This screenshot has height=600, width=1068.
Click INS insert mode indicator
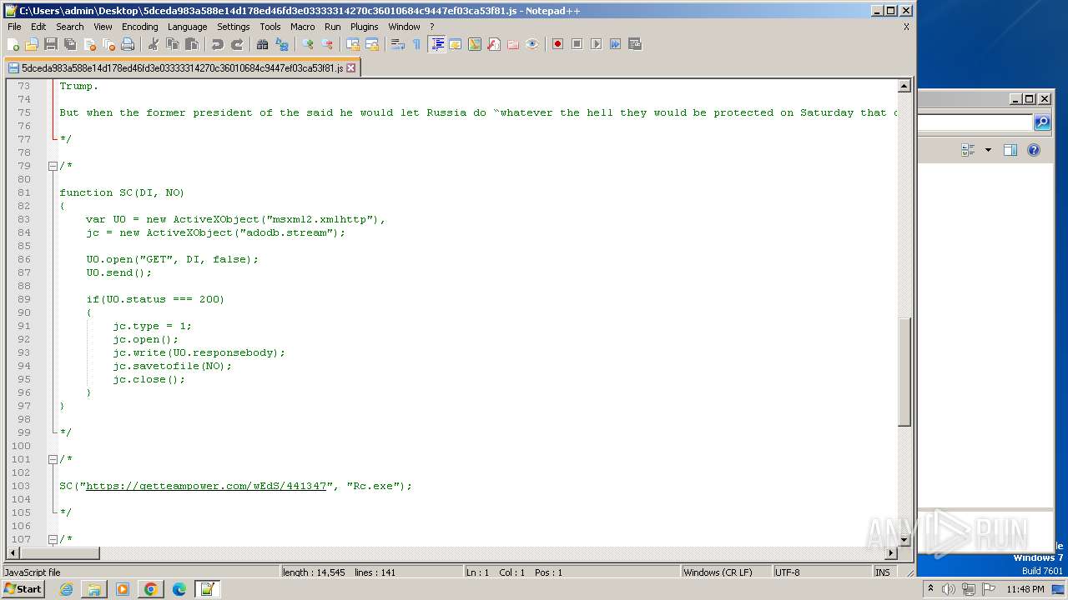882,572
